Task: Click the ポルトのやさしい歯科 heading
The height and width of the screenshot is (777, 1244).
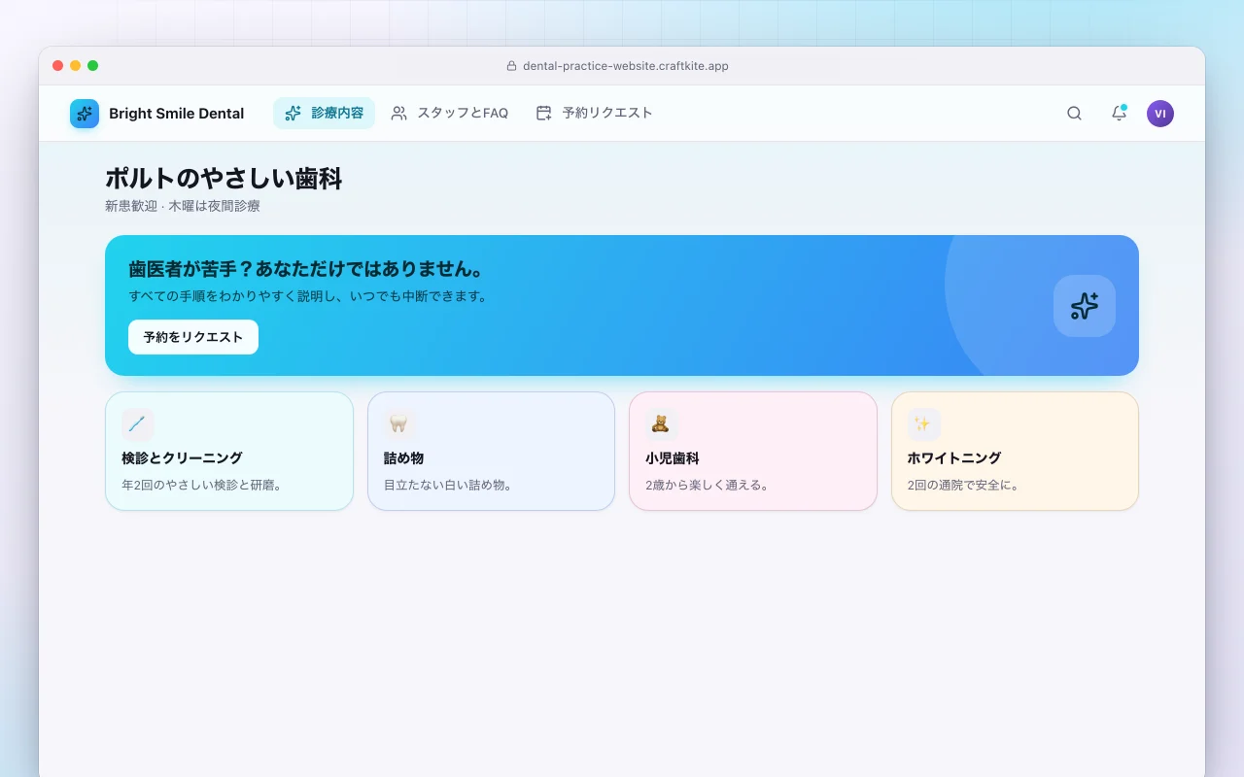Action: [x=224, y=179]
